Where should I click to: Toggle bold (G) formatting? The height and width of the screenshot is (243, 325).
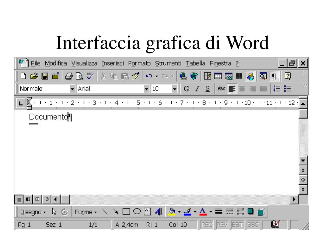click(x=186, y=89)
